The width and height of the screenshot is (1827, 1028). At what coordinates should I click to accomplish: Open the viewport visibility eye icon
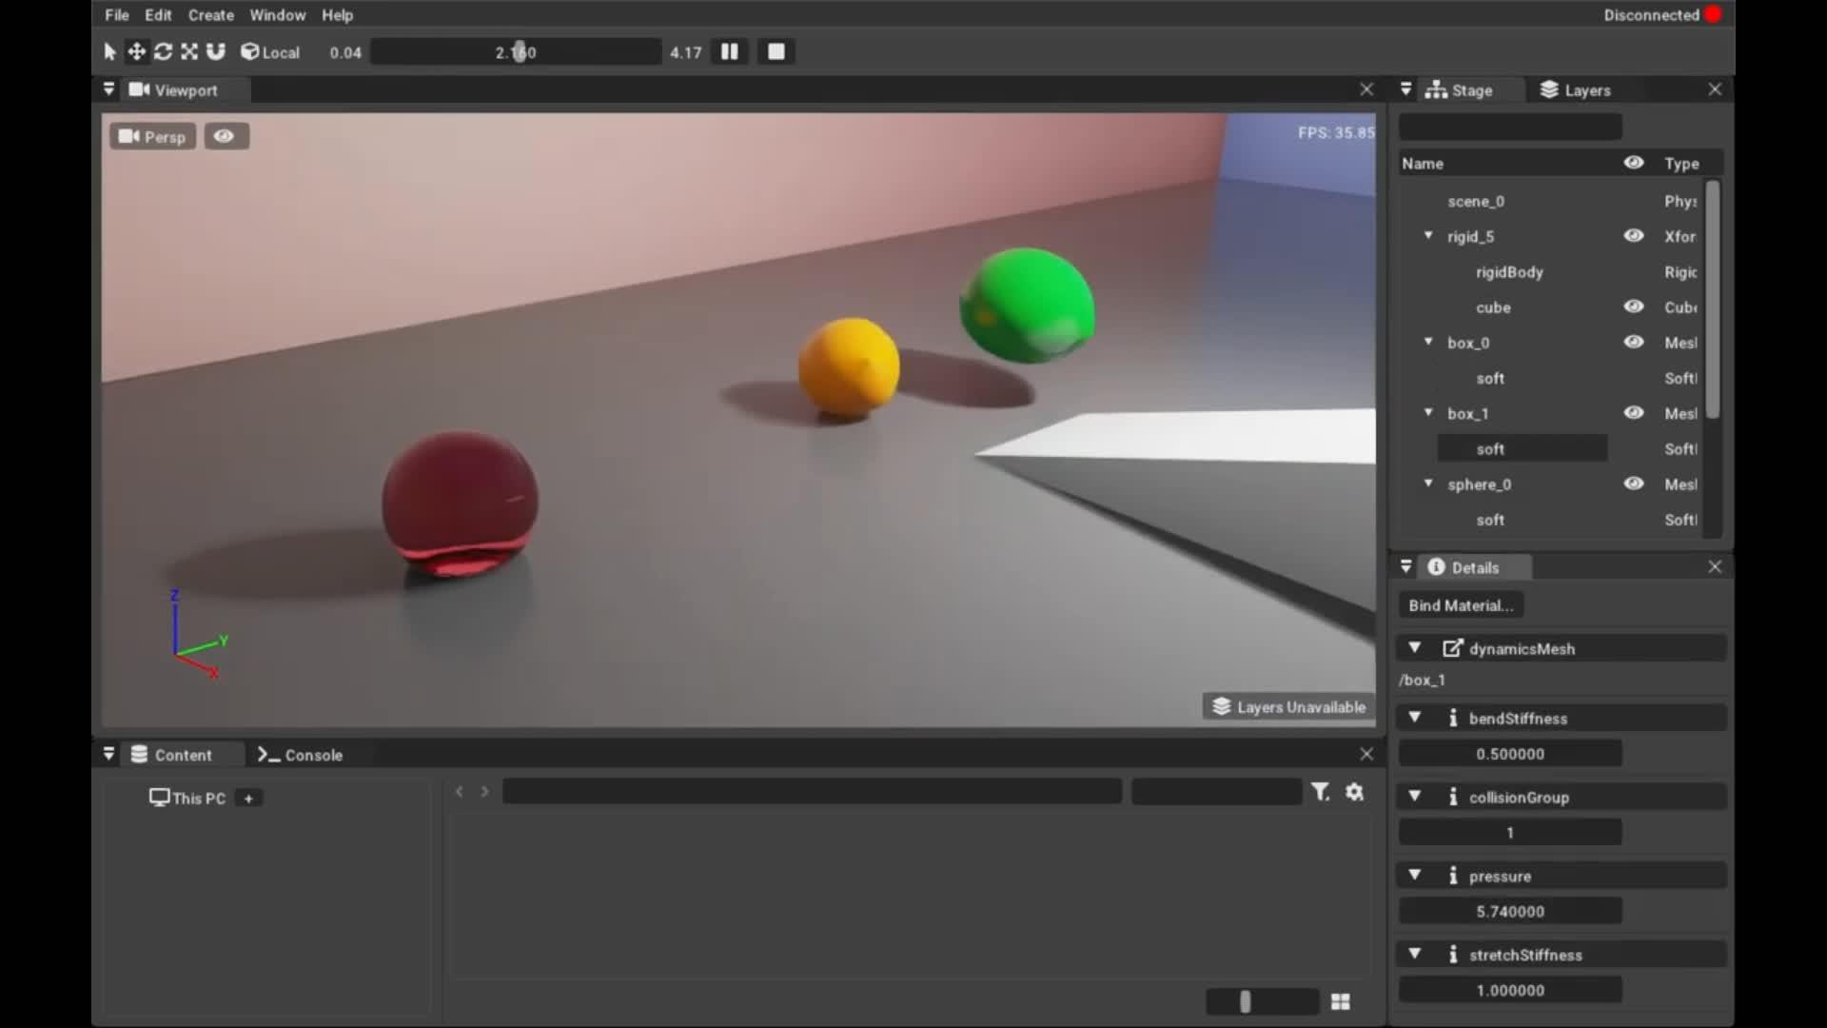[x=226, y=136]
